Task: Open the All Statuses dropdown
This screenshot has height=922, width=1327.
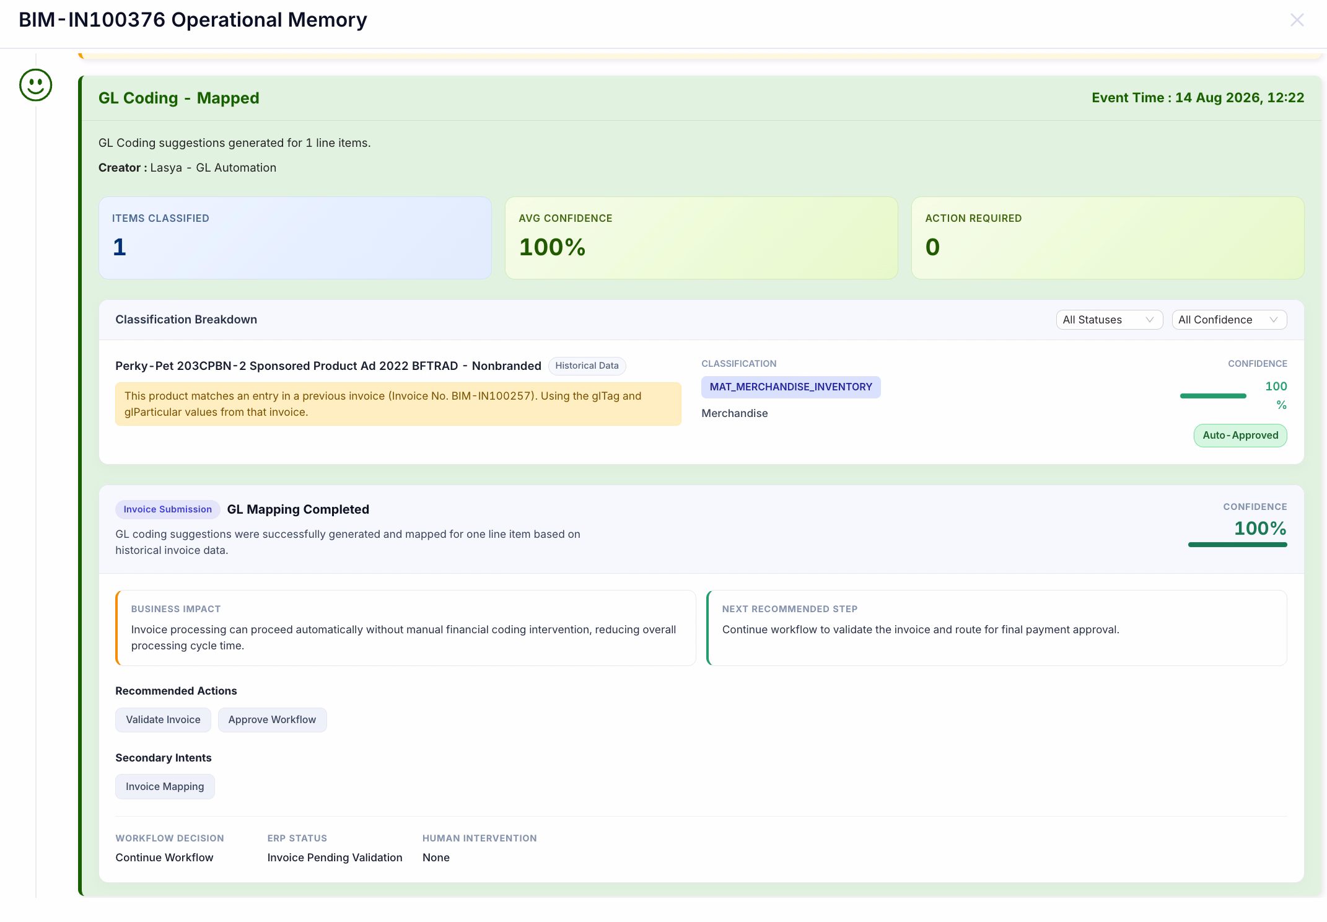Action: tap(1109, 320)
